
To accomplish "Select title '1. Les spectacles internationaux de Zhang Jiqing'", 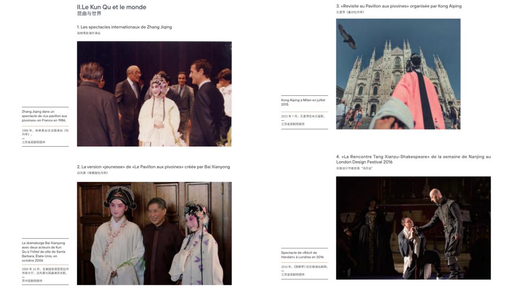I will pyautogui.click(x=124, y=27).
